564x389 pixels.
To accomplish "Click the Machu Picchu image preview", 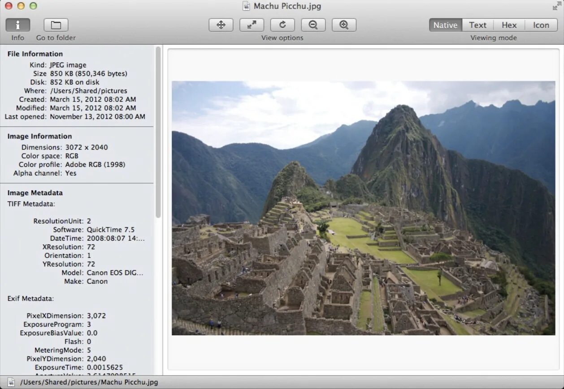I will (x=363, y=208).
